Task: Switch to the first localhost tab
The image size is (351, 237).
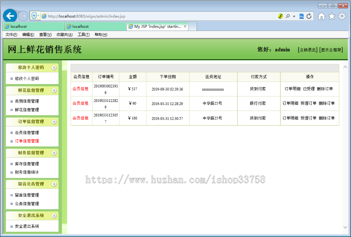Action: click(x=33, y=26)
